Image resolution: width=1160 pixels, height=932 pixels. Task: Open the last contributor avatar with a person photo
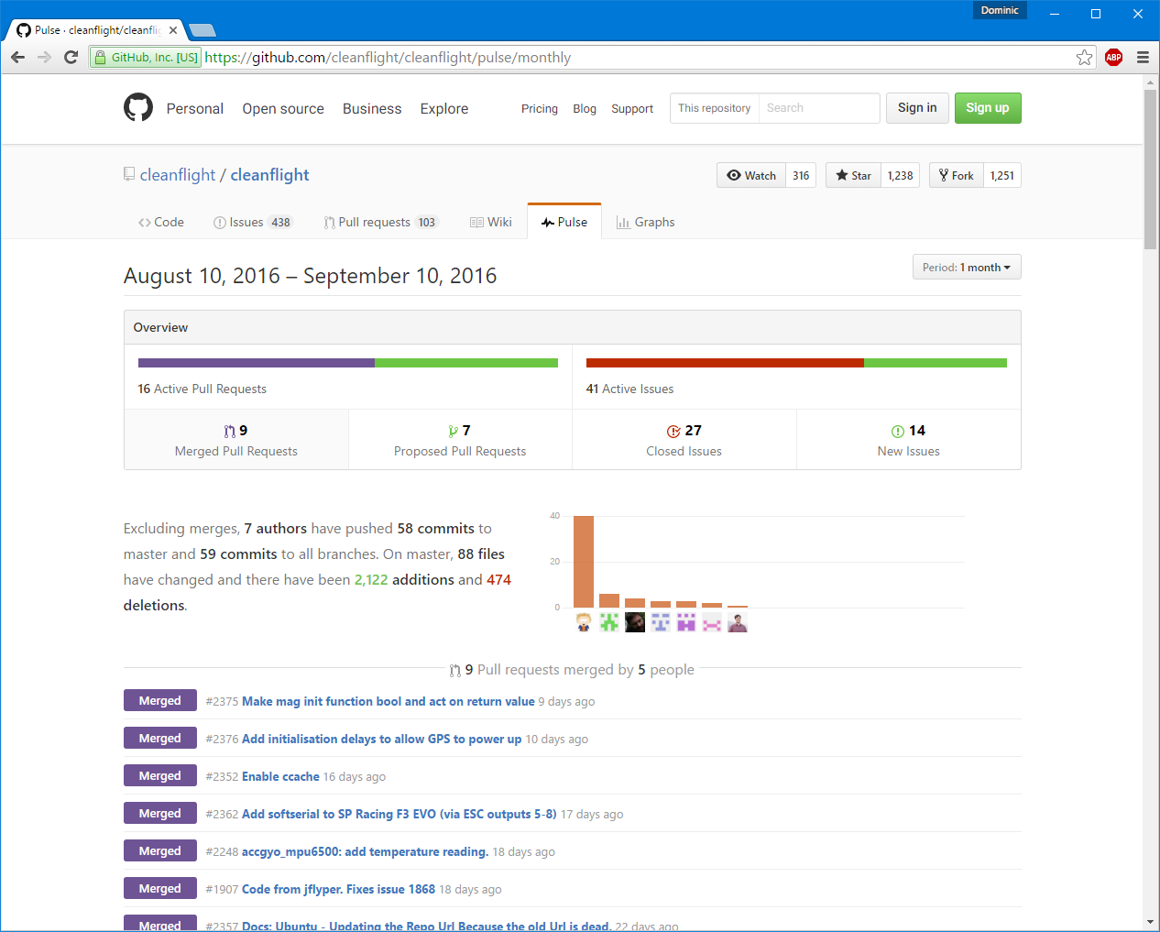tap(738, 622)
